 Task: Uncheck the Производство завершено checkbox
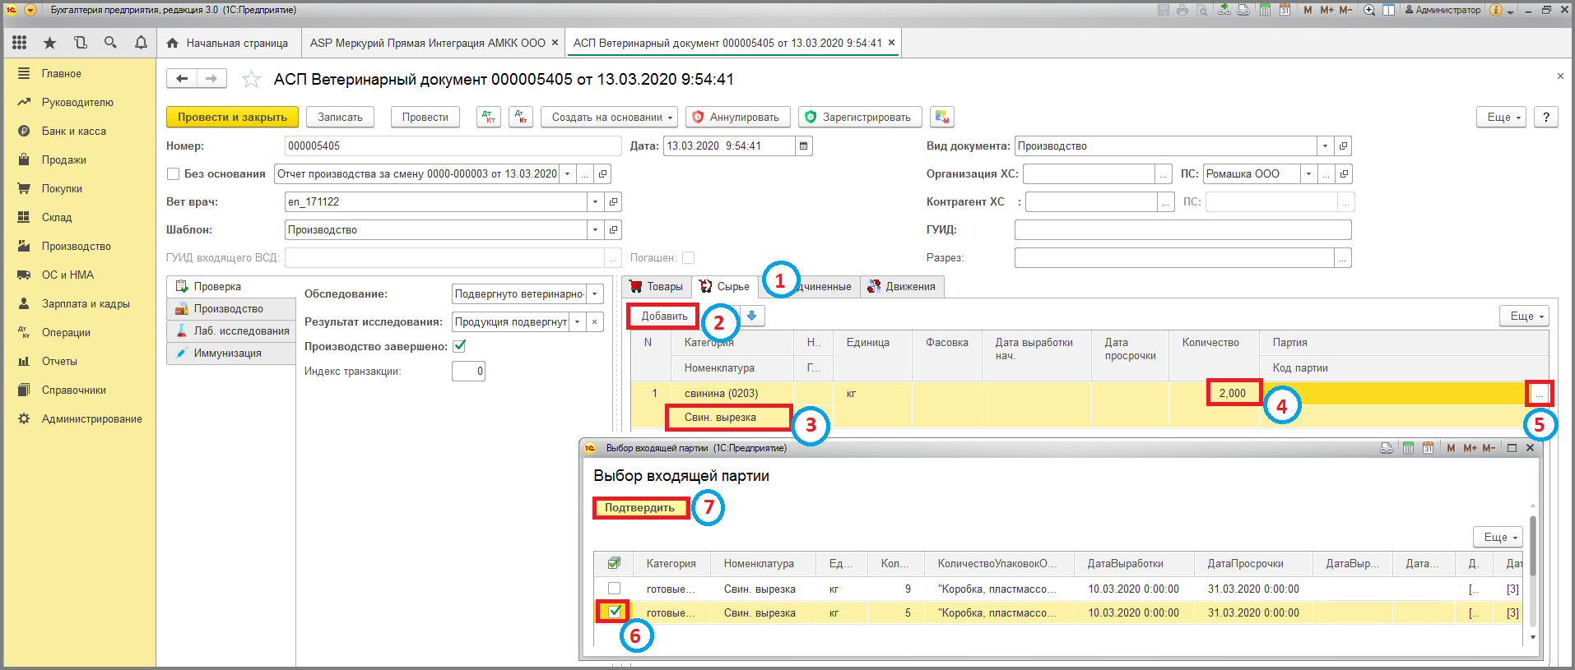[460, 346]
